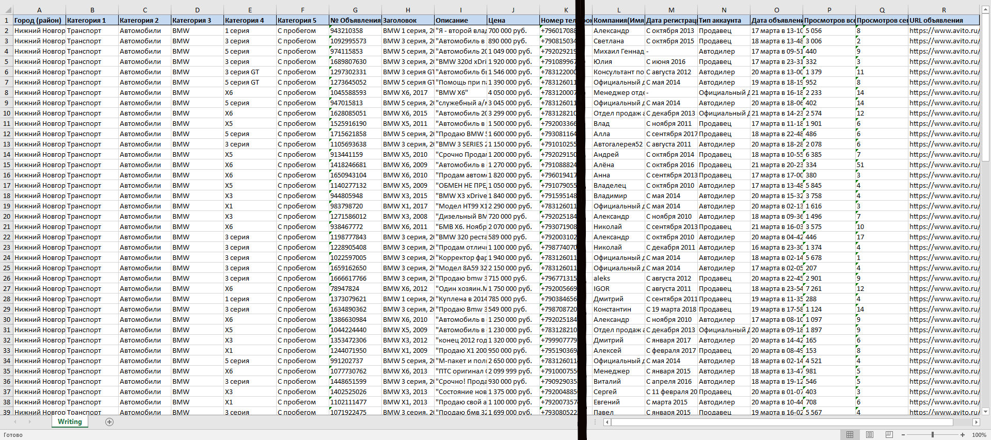Click the previous sheet navigation arrow
This screenshot has height=440, width=991.
coord(15,422)
